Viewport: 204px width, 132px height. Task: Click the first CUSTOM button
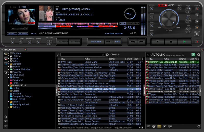tap(63, 42)
